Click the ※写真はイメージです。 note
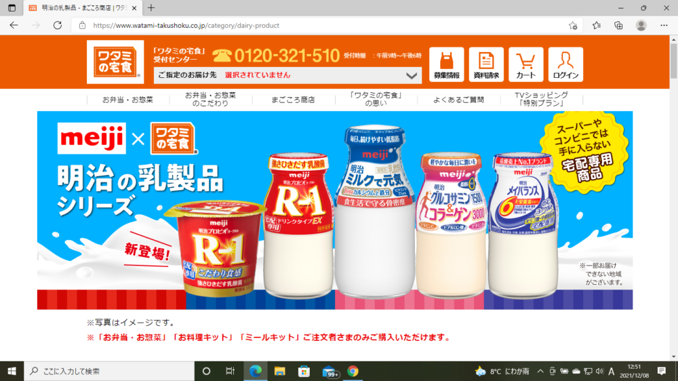 [131, 323]
